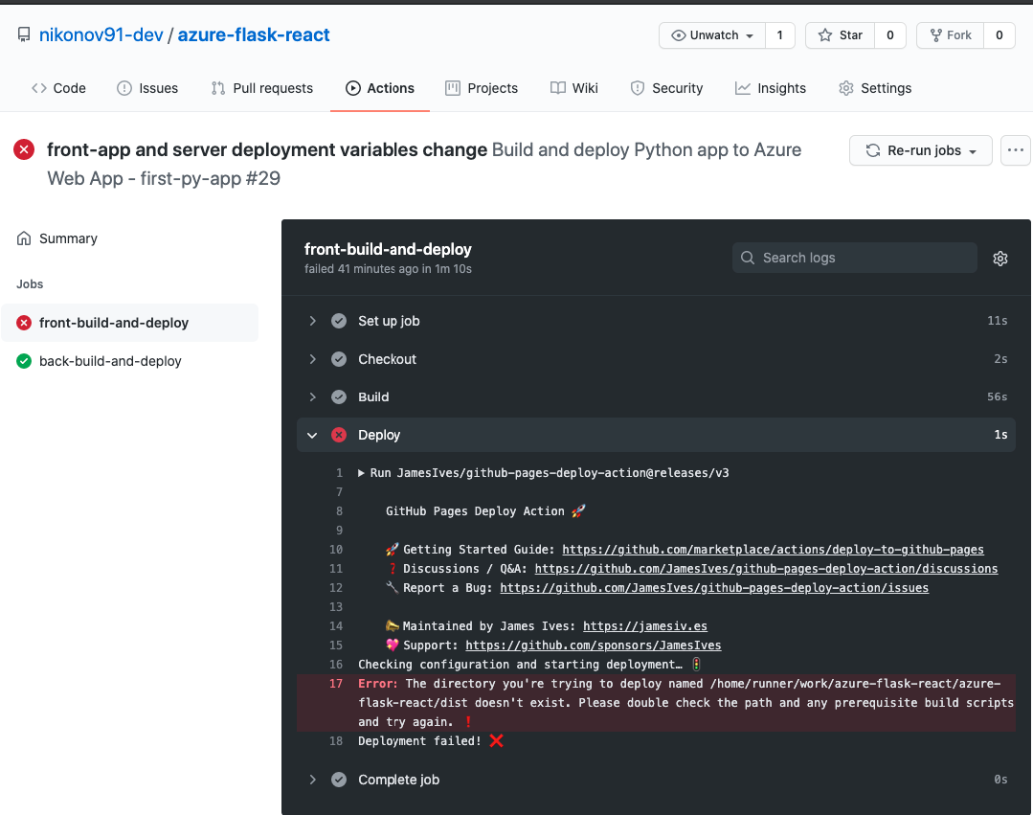Click the red X icon next to workflow title
Viewport: 1033px width, 815px height.
coord(23,149)
